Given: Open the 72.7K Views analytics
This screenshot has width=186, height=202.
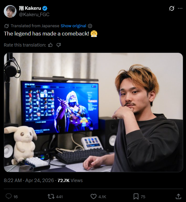Looking at the screenshot, I should pos(70,180).
